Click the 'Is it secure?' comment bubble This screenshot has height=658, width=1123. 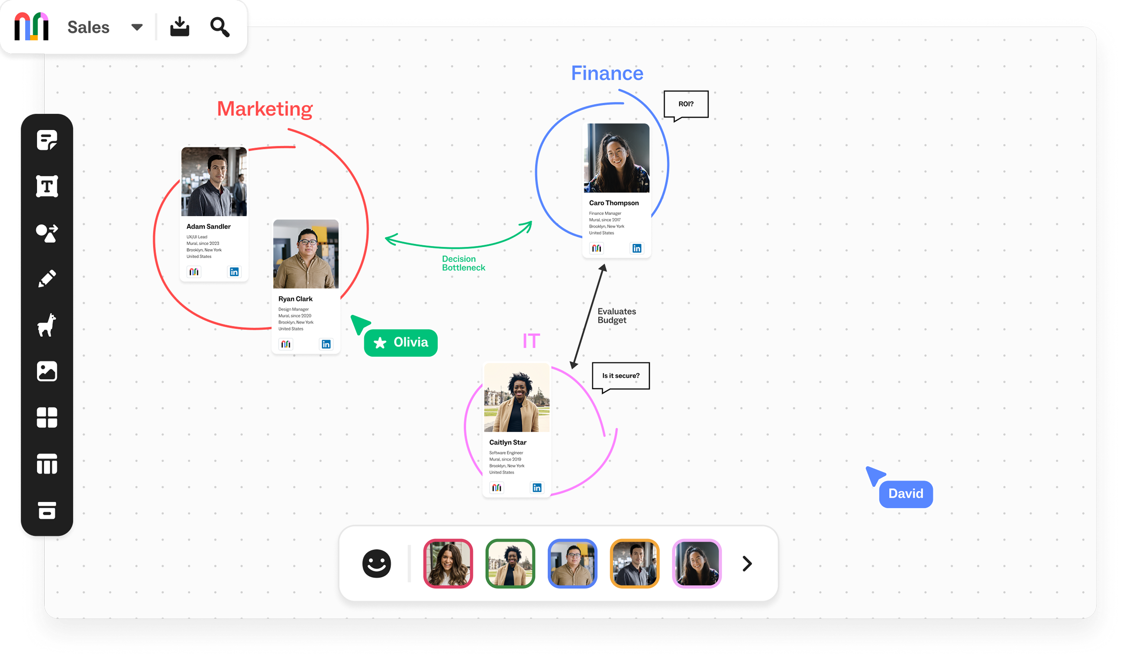coord(621,376)
